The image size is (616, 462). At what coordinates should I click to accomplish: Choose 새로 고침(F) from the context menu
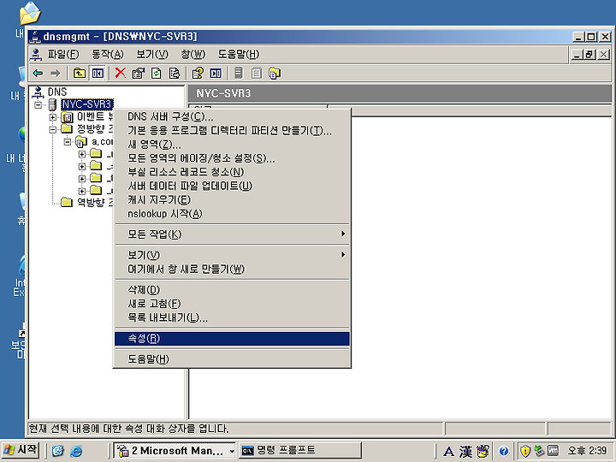pos(232,304)
